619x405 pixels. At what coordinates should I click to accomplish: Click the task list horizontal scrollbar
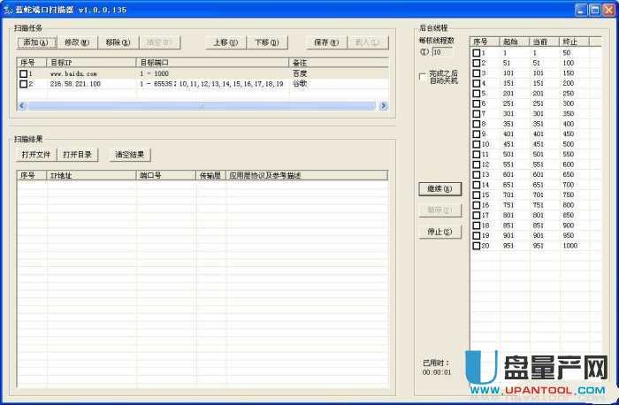click(202, 106)
